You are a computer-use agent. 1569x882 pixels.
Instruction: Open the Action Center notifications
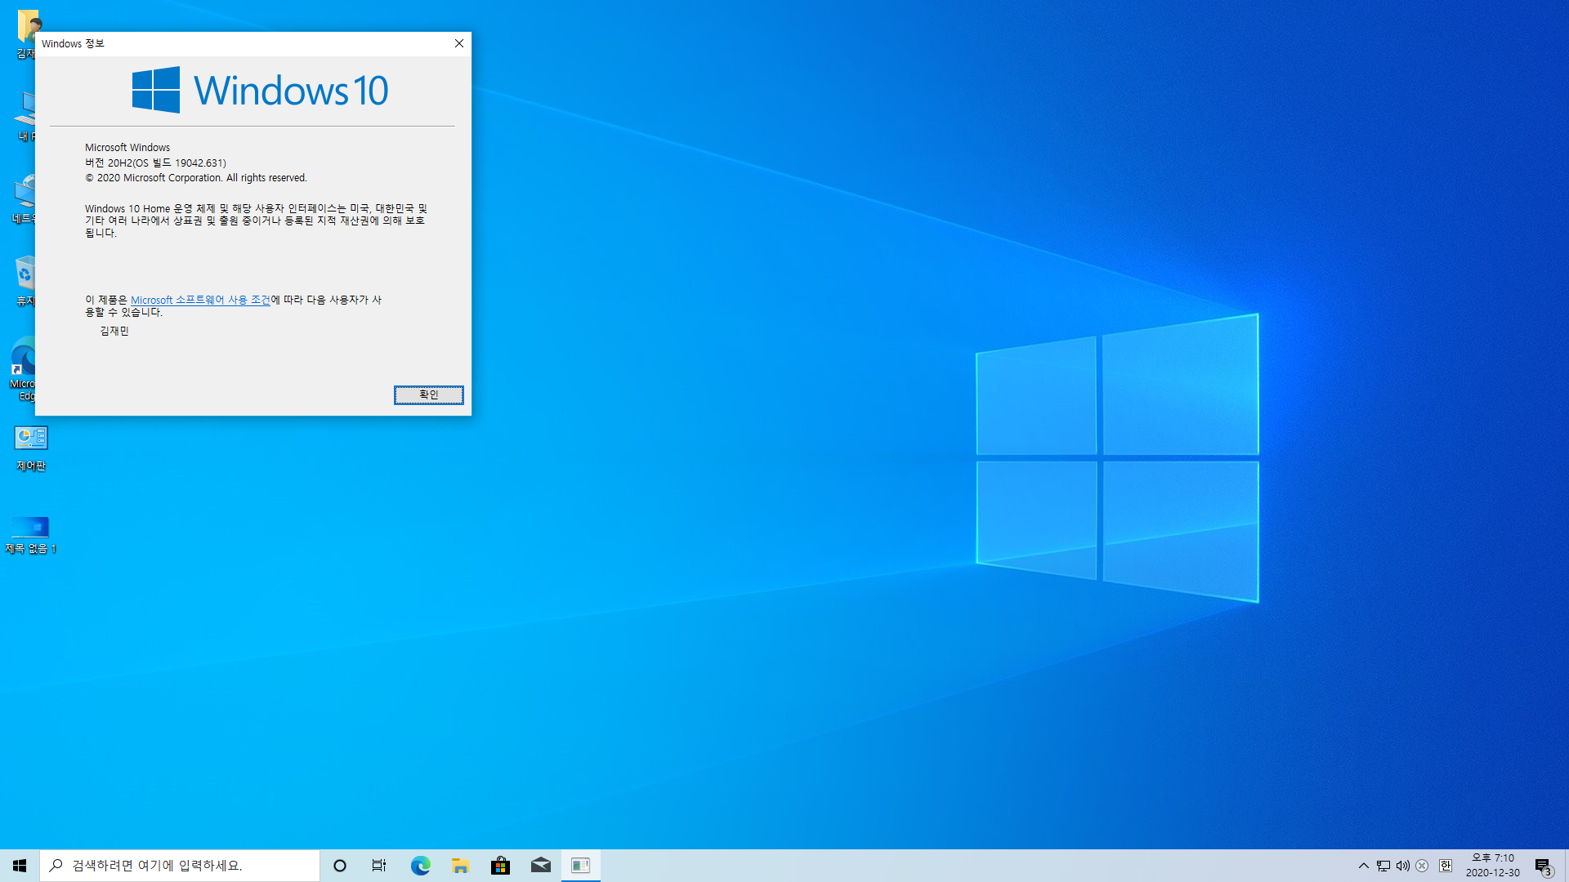point(1544,866)
